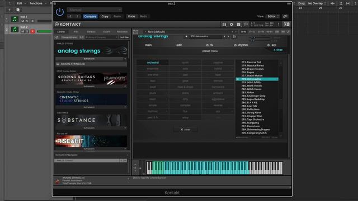Viewport: 358px width, 201px height.
Task: Switch to the Files tab in Kontakt browser
Action: [76, 32]
